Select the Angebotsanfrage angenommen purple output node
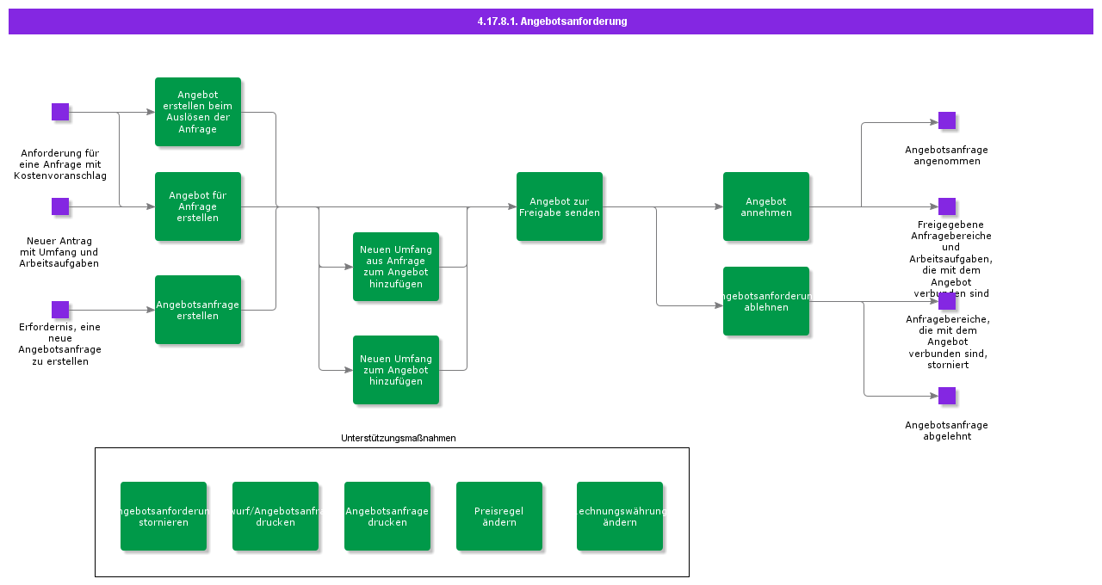 [947, 120]
